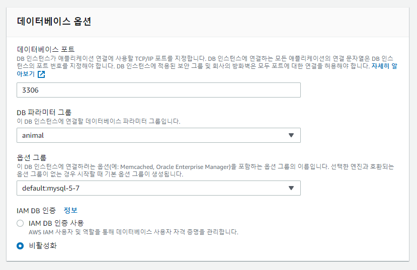Screen dimensions: 417x270
Task: Click the parameter group description '이 DB 인스턴스에 연결할' text
Action: click(x=99, y=122)
